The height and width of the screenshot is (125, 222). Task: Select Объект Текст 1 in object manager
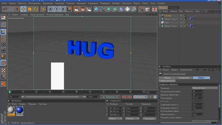171,19
